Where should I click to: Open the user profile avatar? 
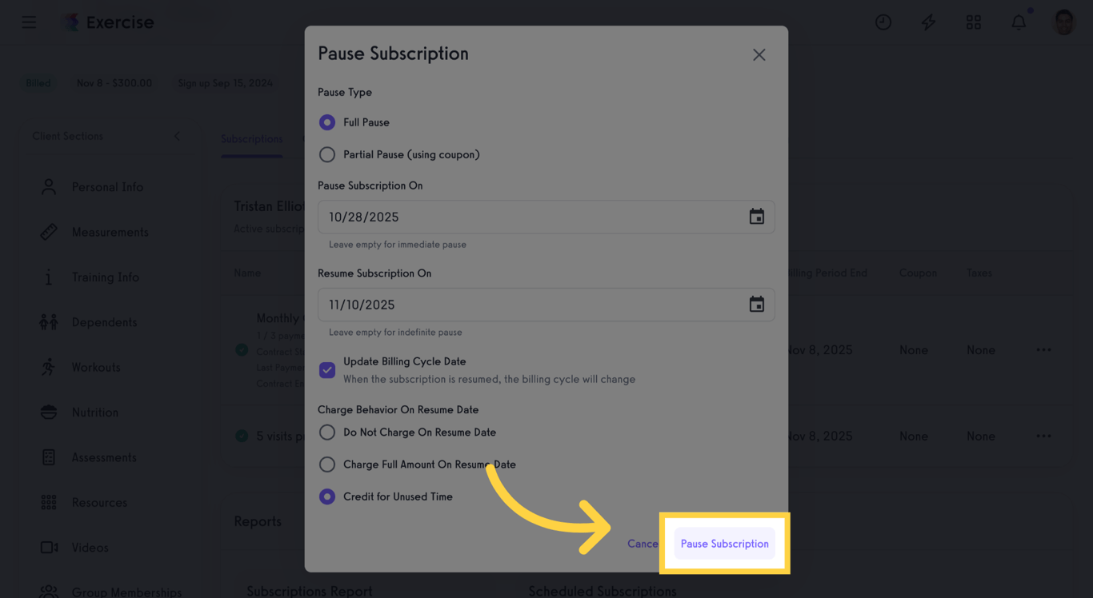(1063, 22)
